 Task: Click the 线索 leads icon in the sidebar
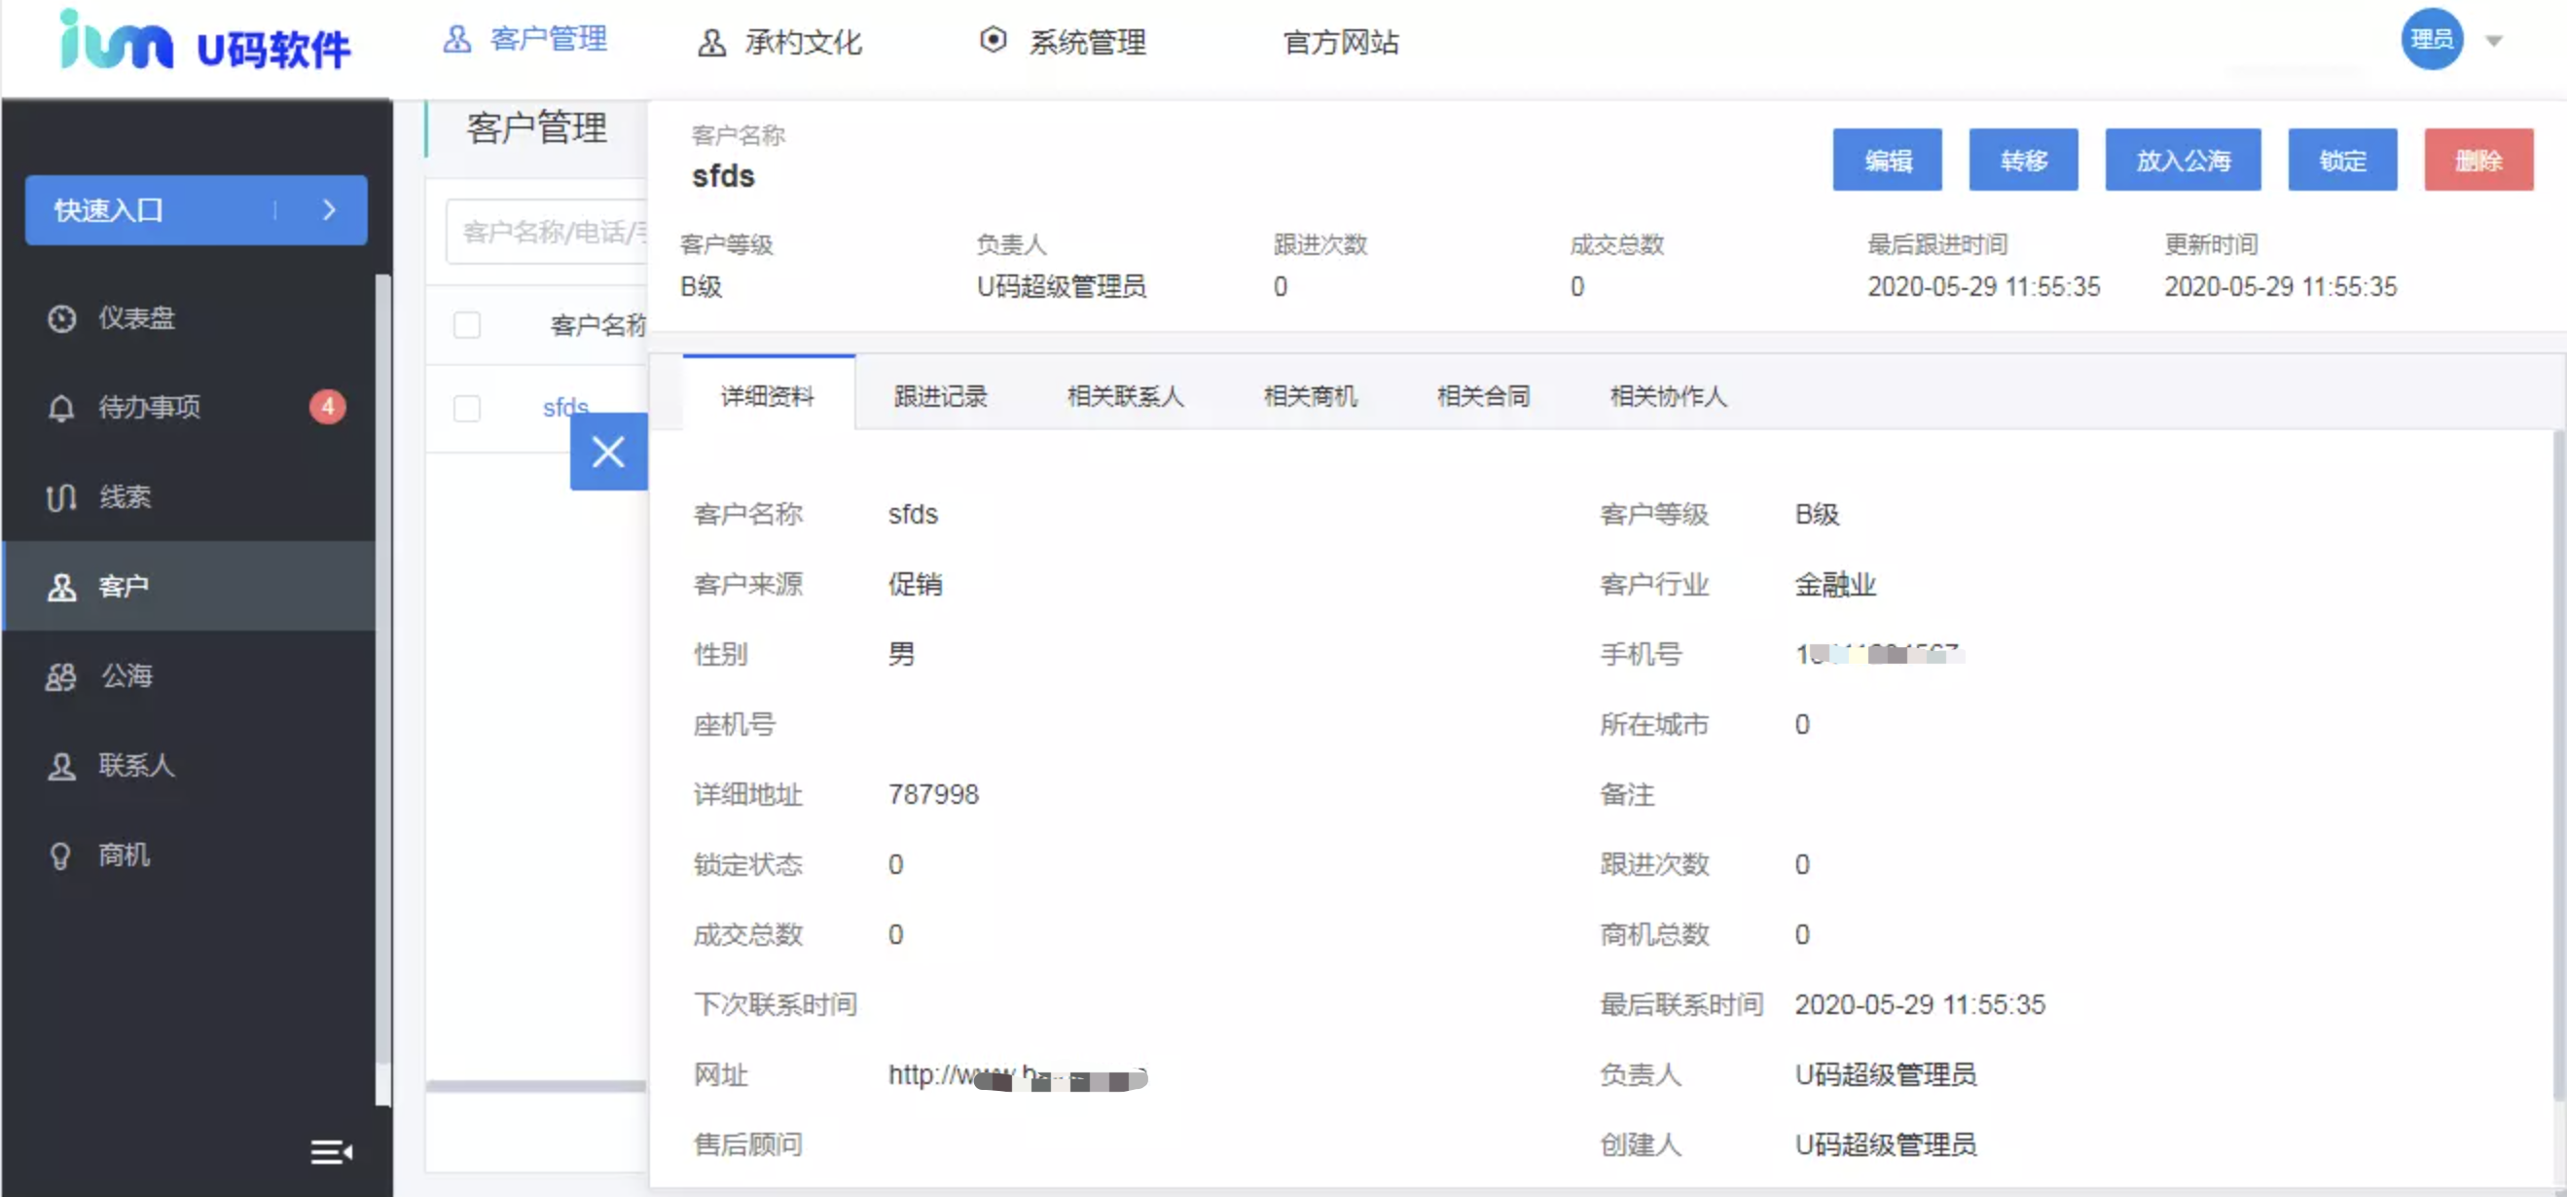61,497
